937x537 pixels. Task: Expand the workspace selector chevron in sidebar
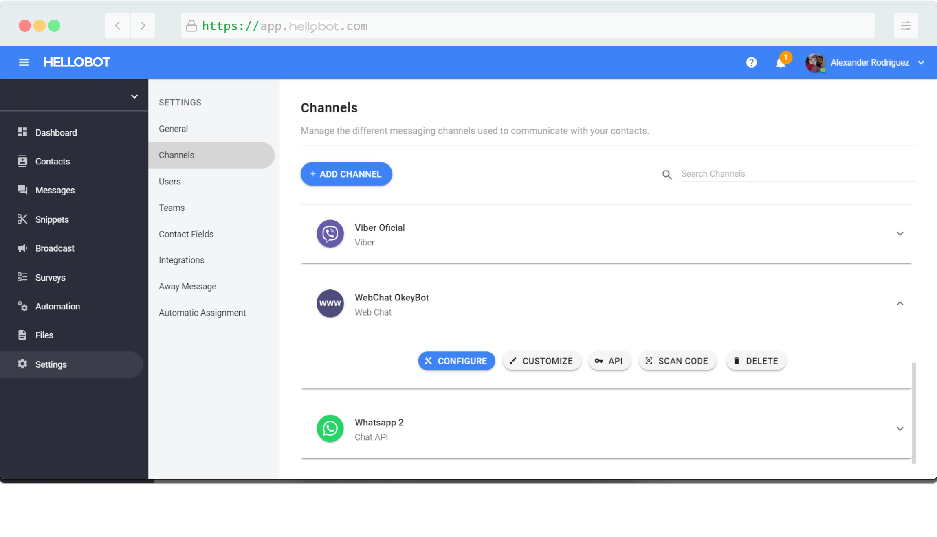tap(134, 96)
